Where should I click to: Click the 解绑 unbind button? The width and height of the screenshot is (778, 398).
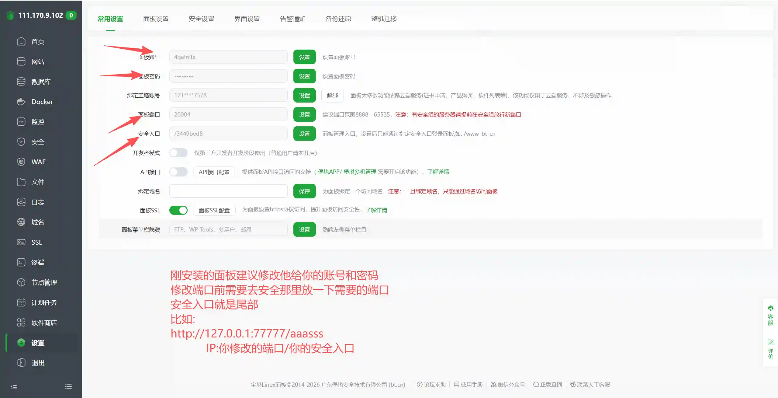pyautogui.click(x=332, y=95)
